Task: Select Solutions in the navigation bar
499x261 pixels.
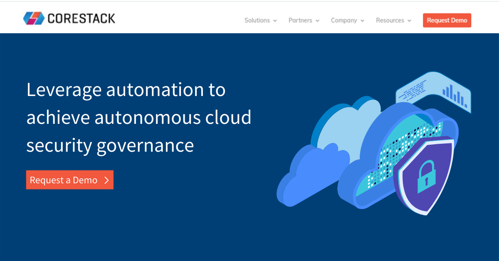Action: [x=257, y=20]
